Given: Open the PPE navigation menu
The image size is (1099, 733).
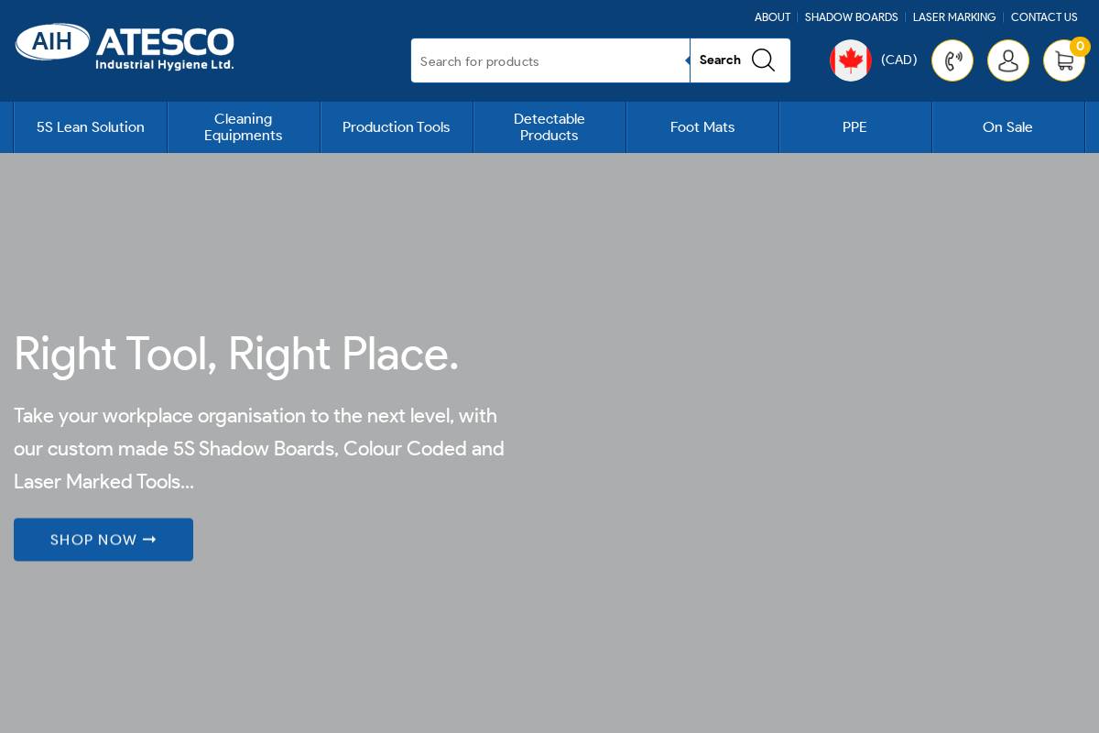Looking at the screenshot, I should pyautogui.click(x=854, y=127).
